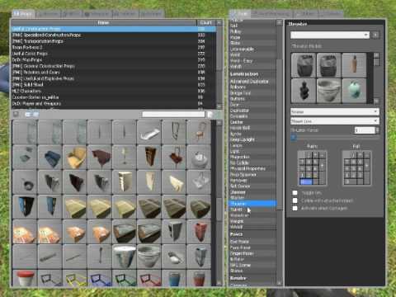Viewport: 396px width, 297px height.
Task: Pick the black stacked-tires thruster model
Action: [304, 91]
